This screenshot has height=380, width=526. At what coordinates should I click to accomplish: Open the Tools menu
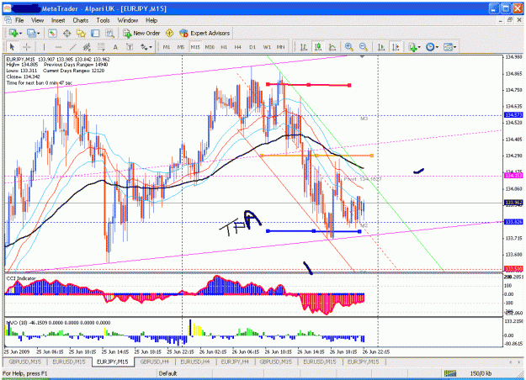coord(103,20)
